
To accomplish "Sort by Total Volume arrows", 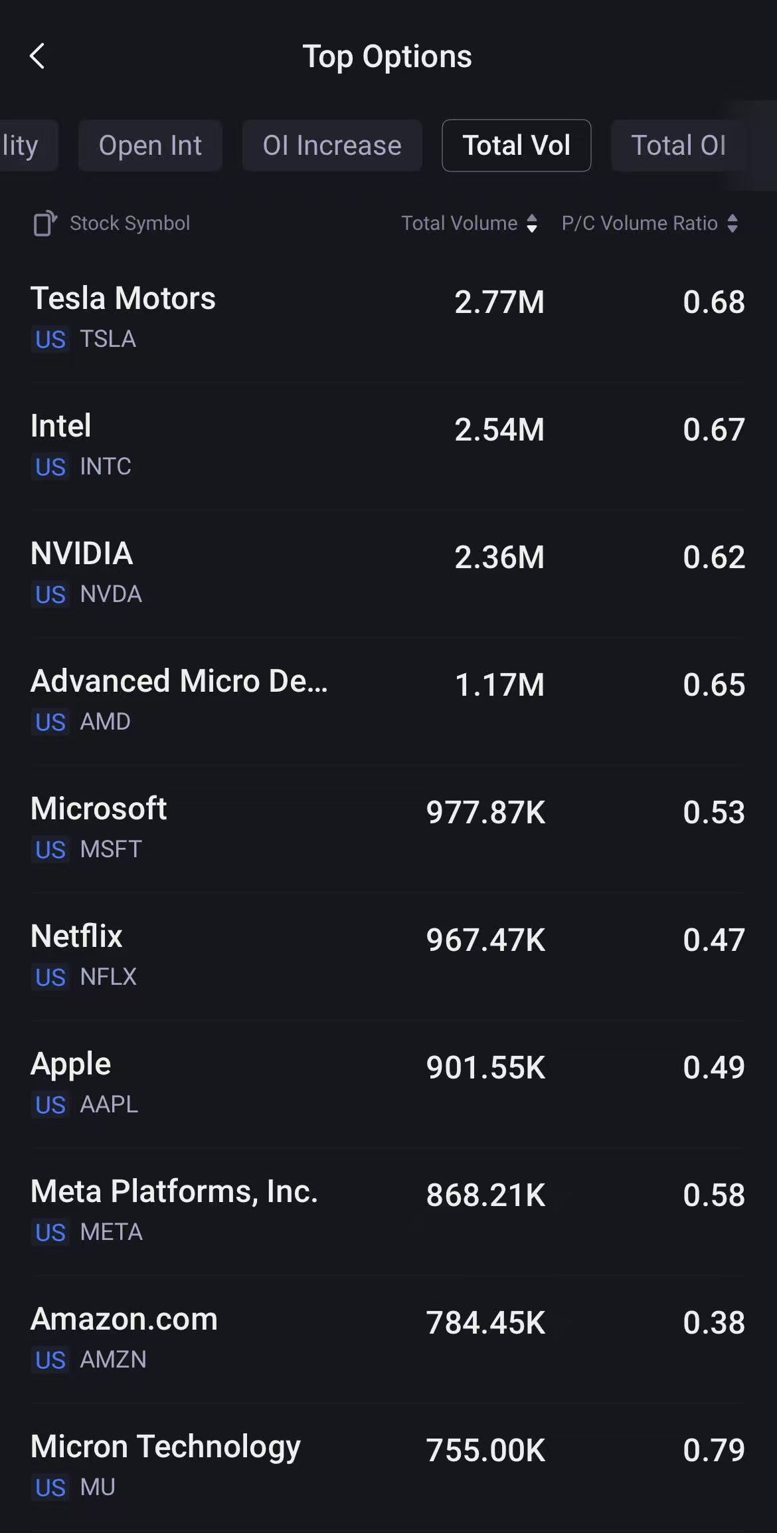I will click(532, 223).
